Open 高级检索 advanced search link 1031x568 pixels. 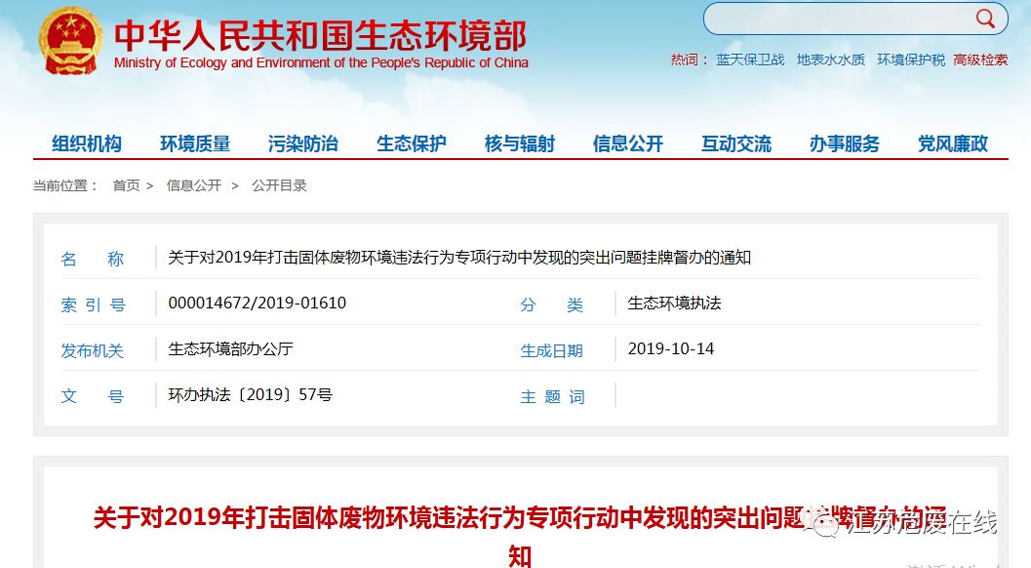point(980,60)
